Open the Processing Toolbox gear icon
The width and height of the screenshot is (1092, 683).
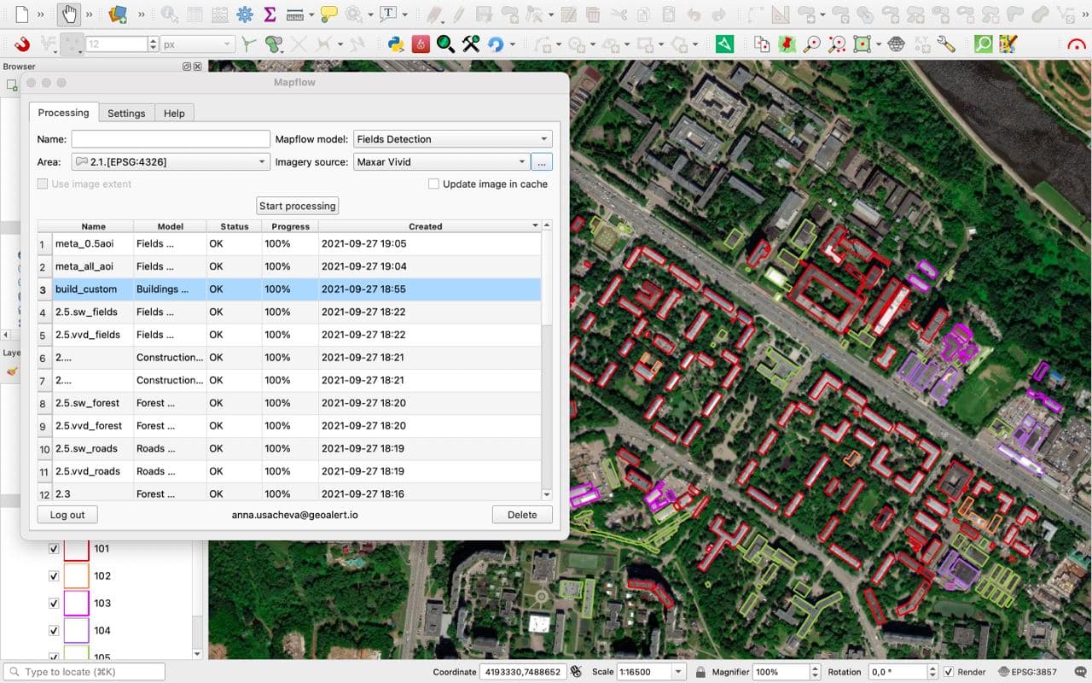click(x=245, y=15)
